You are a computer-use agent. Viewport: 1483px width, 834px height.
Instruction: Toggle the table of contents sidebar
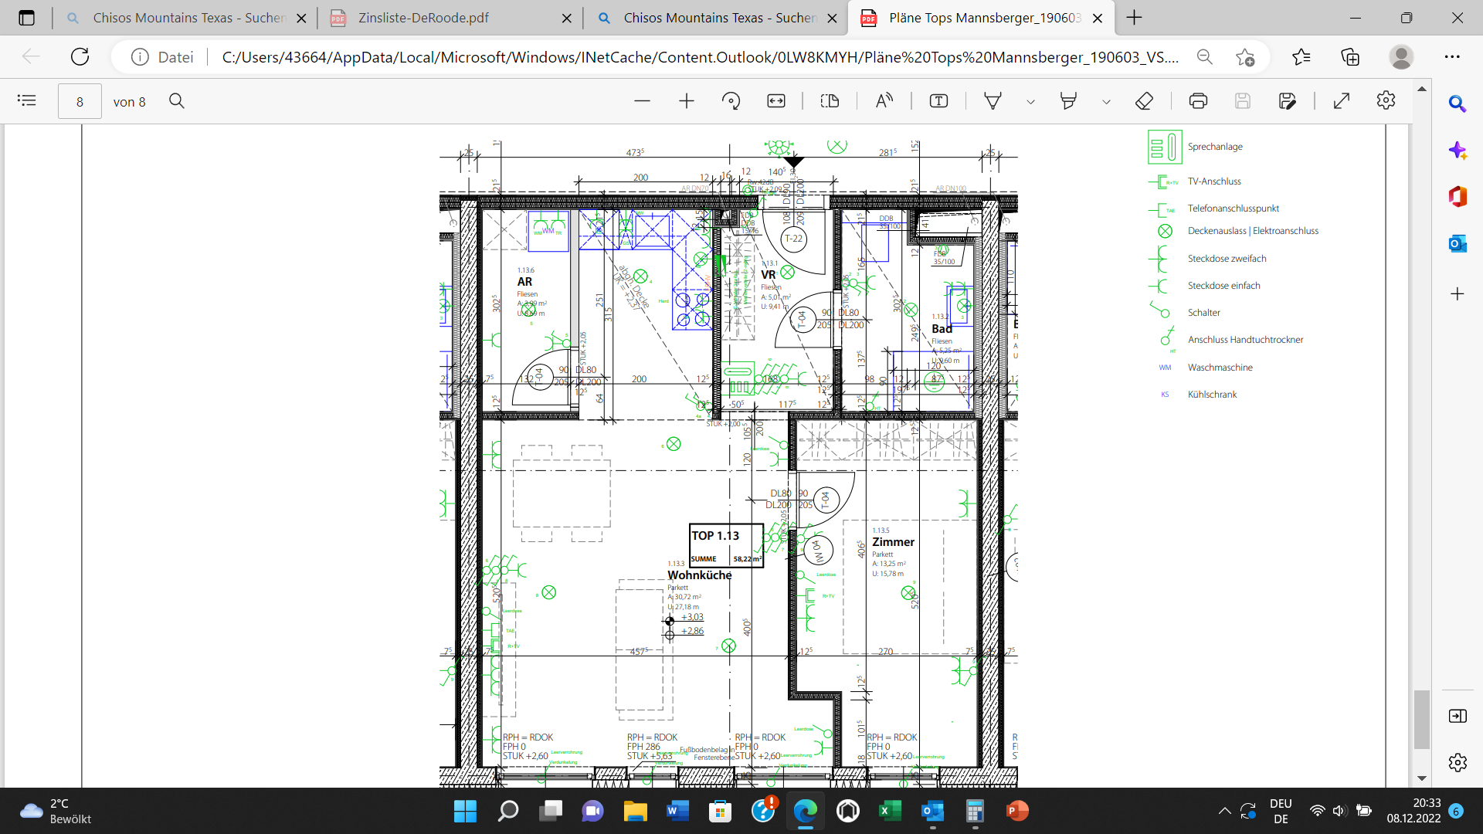click(27, 101)
